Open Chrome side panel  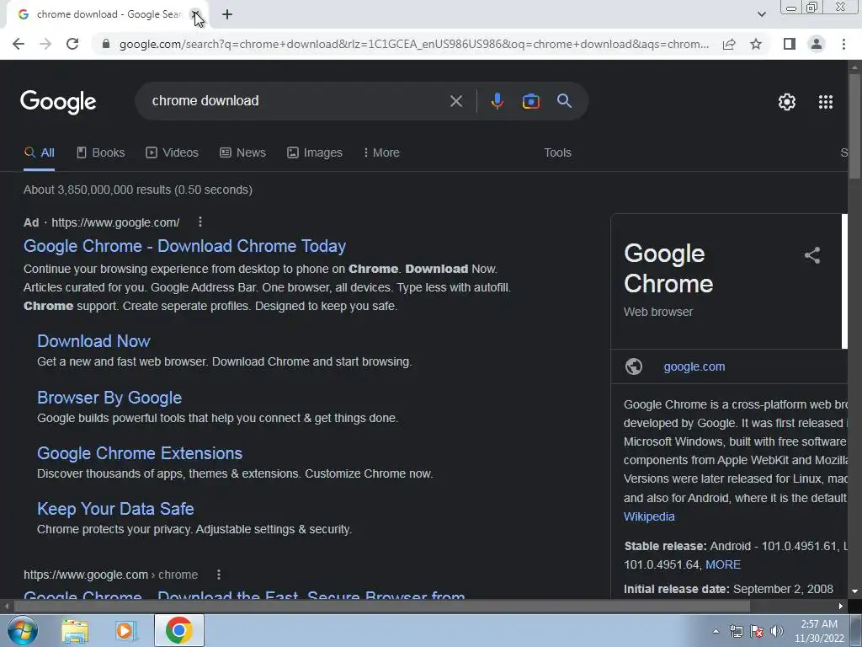click(790, 44)
